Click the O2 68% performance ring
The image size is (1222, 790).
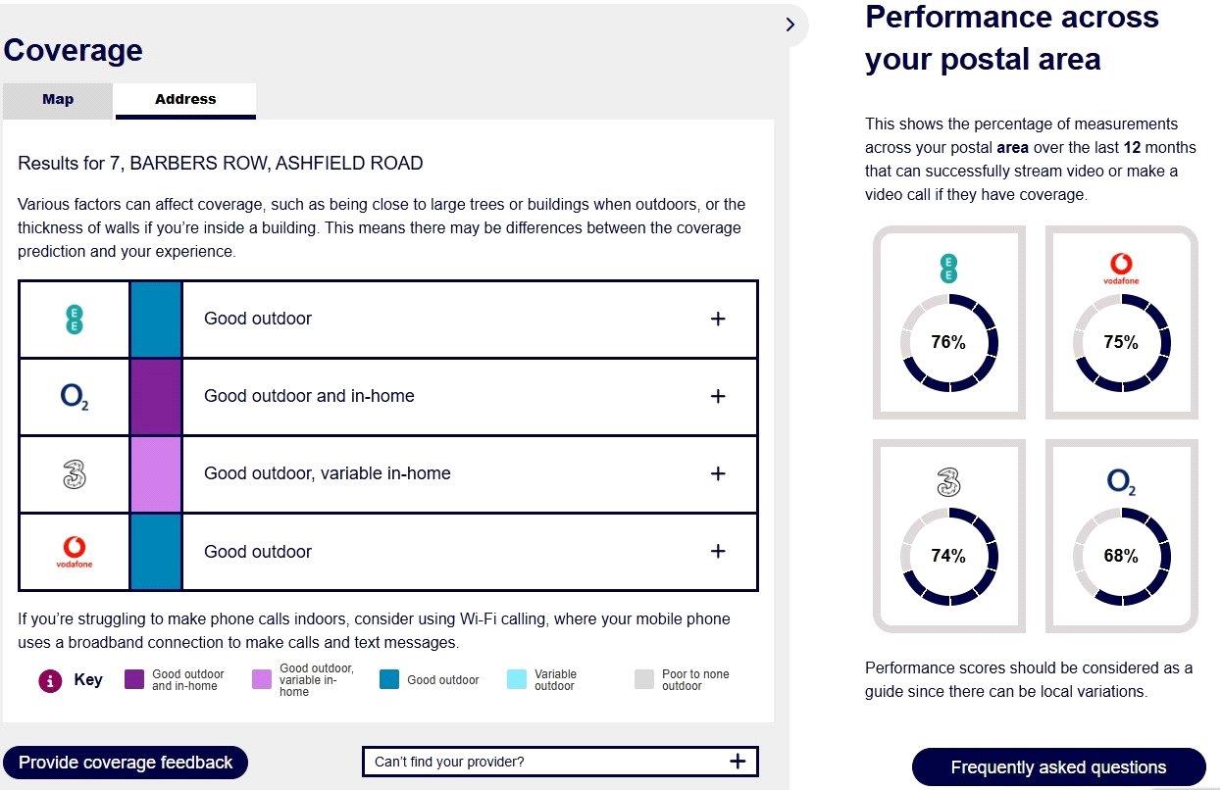click(x=1121, y=556)
